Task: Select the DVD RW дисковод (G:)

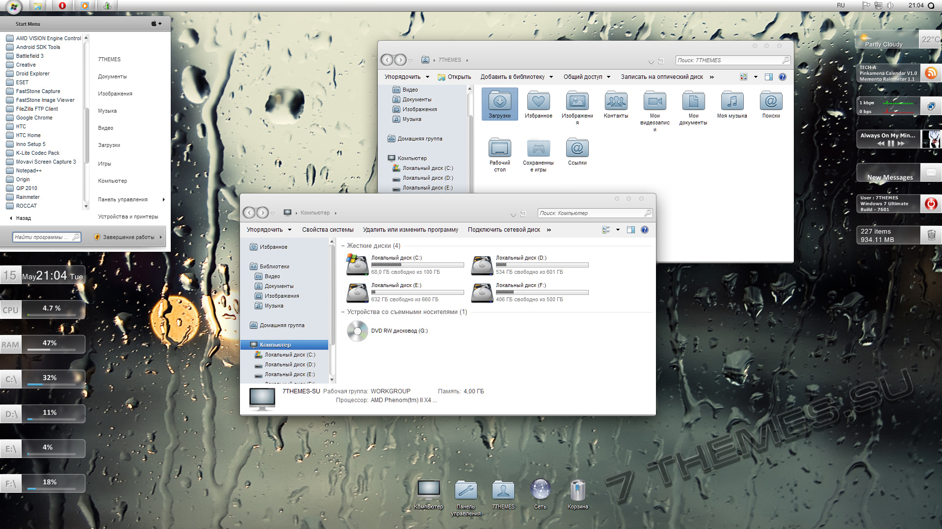Action: 388,331
